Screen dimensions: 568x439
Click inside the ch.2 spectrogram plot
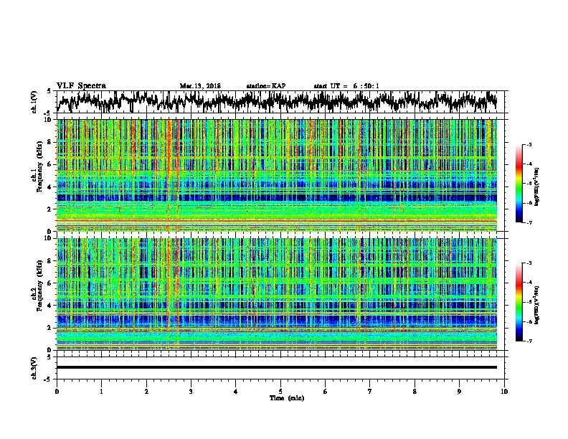point(277,294)
